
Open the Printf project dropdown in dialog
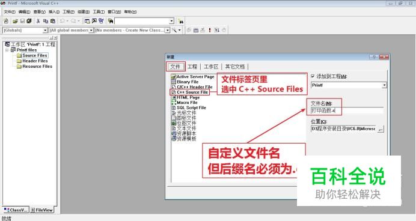pos(384,85)
